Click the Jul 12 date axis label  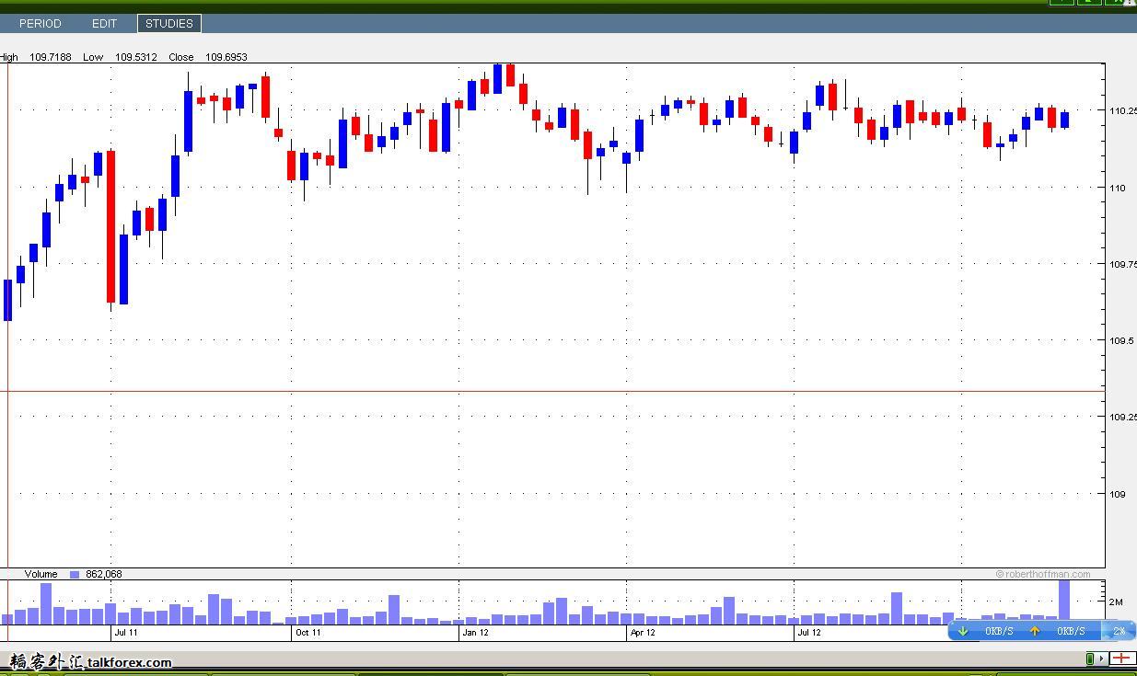tap(809, 632)
